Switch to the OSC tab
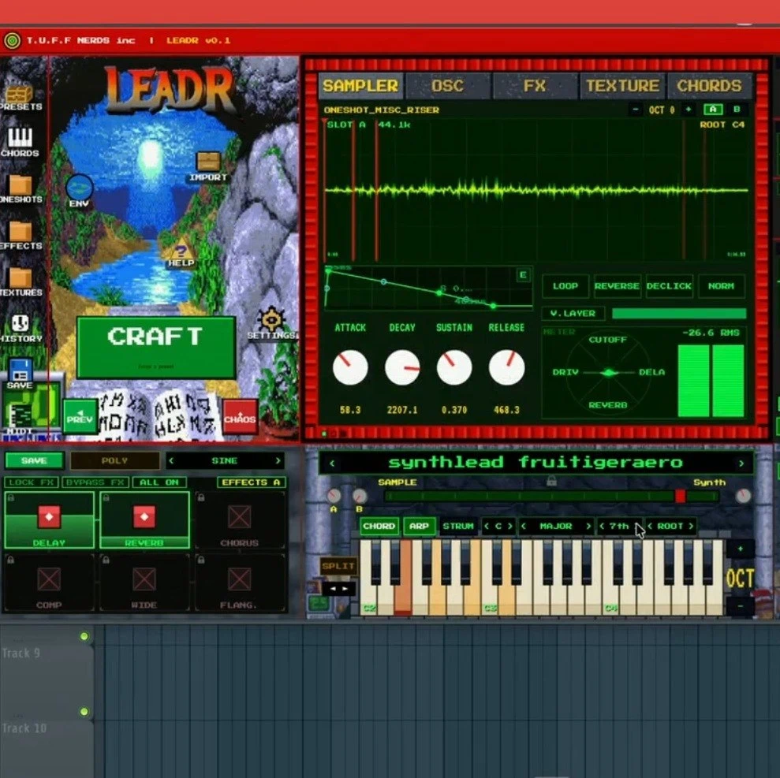Image resolution: width=780 pixels, height=778 pixels. click(447, 85)
